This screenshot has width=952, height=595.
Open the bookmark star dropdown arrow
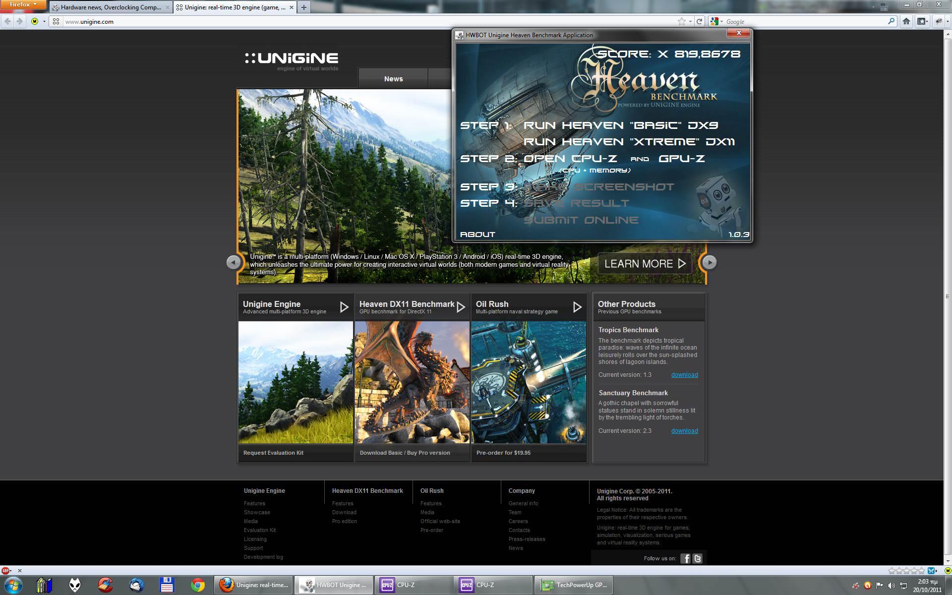click(690, 21)
